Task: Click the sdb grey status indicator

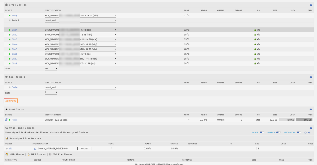Action: 7,149
